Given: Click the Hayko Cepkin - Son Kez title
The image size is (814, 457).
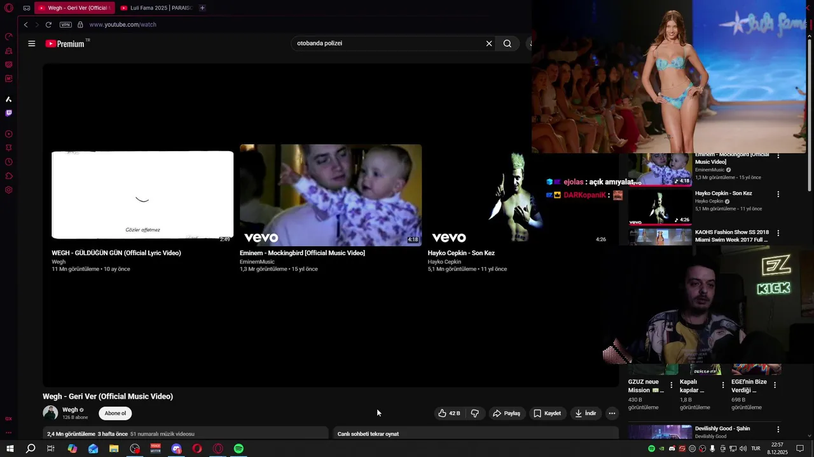Looking at the screenshot, I should click(461, 253).
